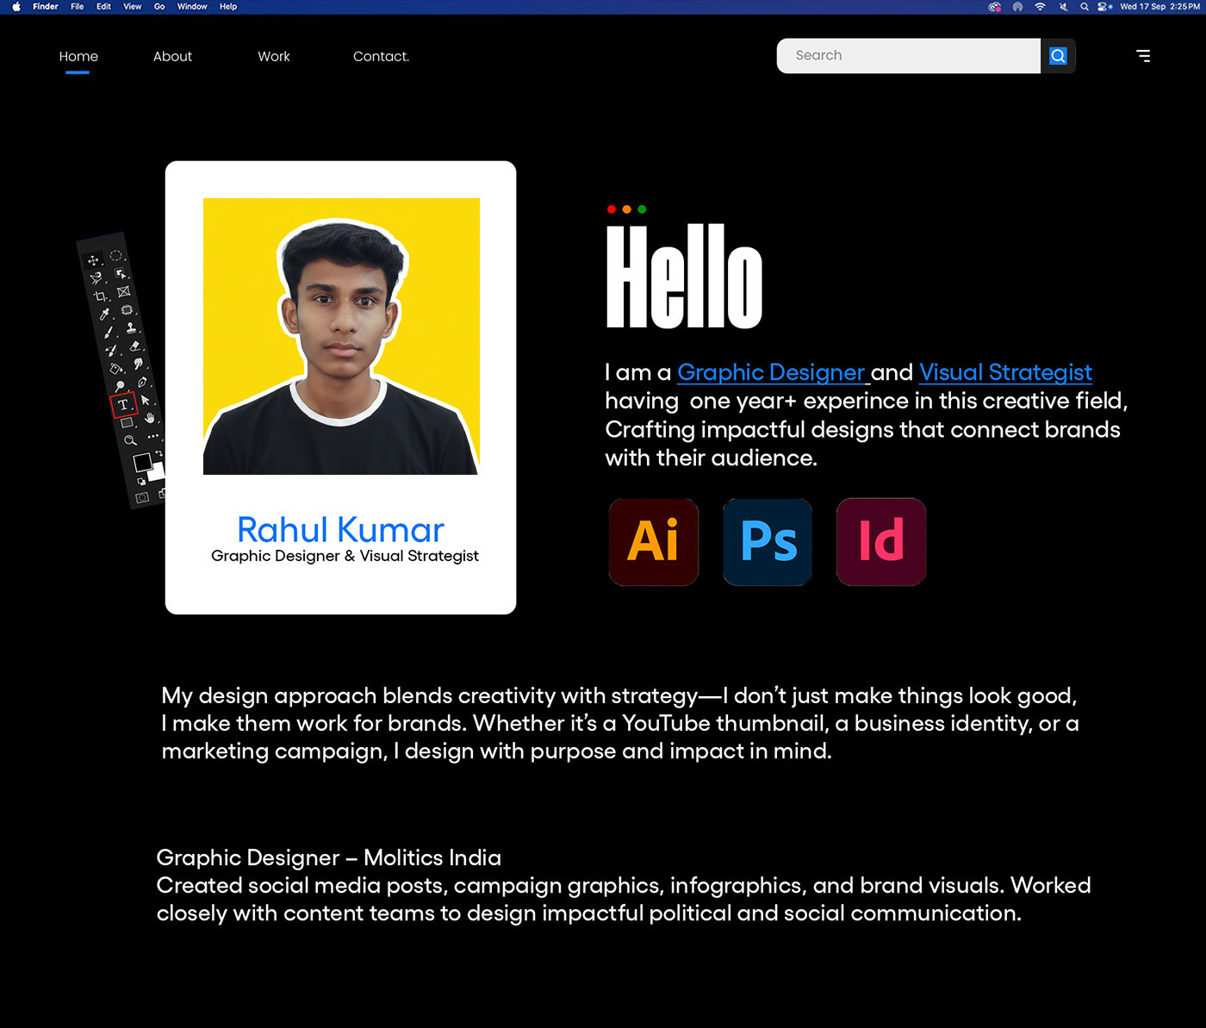Open Control Center in the menu bar

1103,6
